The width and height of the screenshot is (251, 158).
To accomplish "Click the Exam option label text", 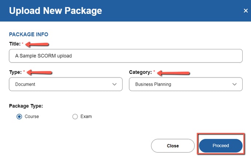I will [86, 116].
